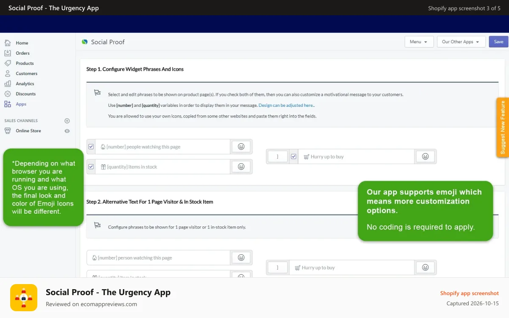The image size is (509, 318).
Task: Click the Home house icon
Action: (8, 43)
